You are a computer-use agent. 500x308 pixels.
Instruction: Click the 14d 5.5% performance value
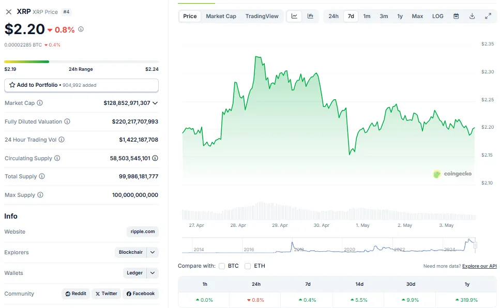coord(359,300)
